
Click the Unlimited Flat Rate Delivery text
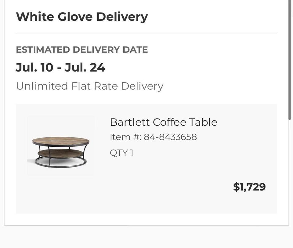click(x=89, y=86)
